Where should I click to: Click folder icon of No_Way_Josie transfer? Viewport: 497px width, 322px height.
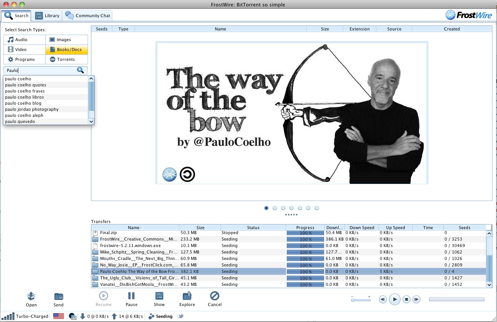click(x=95, y=265)
